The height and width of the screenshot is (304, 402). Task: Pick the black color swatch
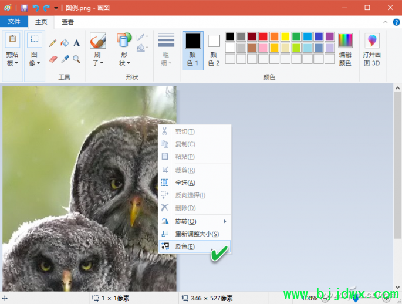[x=230, y=36]
